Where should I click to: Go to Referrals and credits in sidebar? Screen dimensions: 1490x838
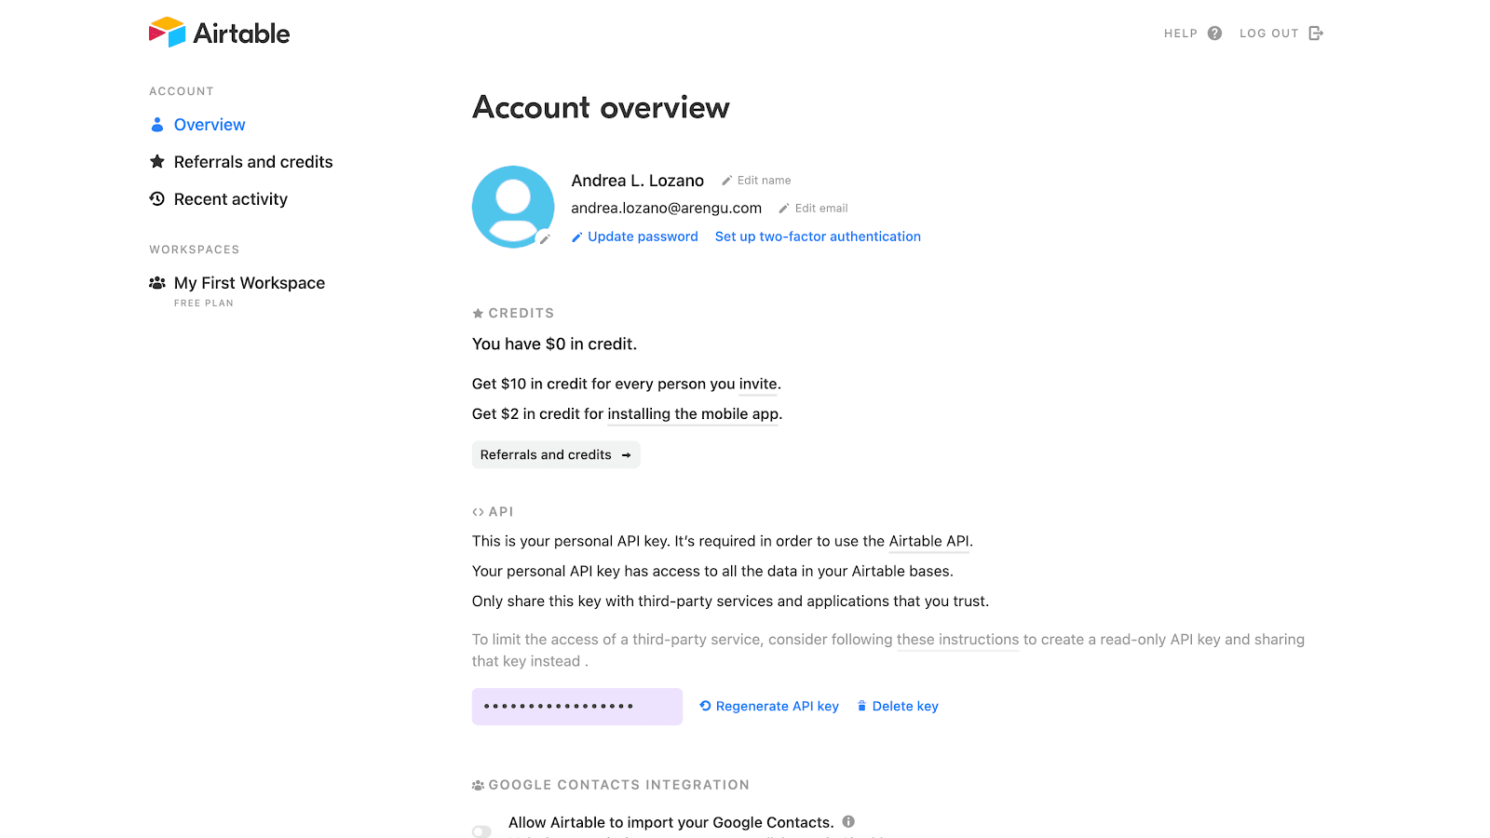coord(252,162)
